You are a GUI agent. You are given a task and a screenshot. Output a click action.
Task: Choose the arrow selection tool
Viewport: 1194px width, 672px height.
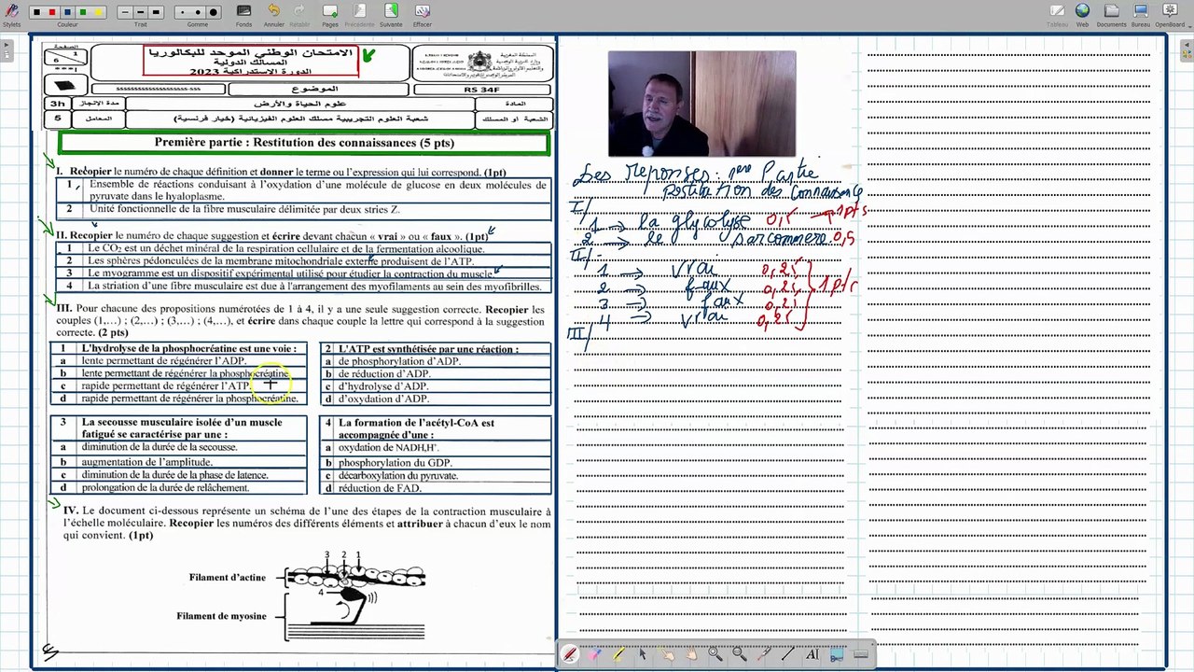click(643, 654)
